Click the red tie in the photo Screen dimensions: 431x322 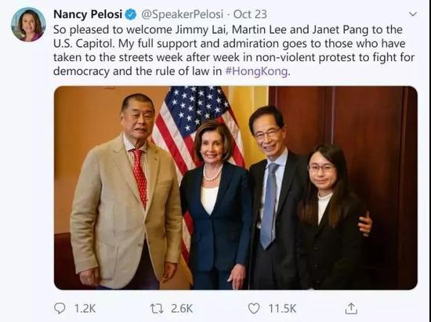(x=140, y=178)
